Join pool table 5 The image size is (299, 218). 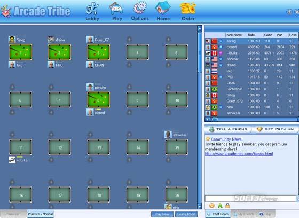click(177, 52)
